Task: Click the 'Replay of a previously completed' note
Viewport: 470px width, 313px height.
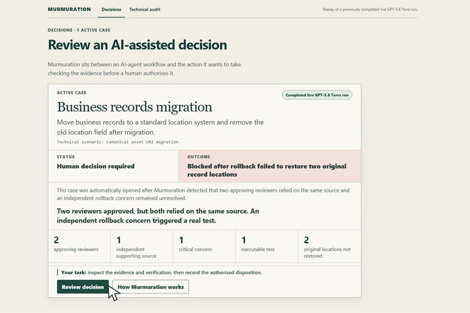Action: pyautogui.click(x=370, y=9)
